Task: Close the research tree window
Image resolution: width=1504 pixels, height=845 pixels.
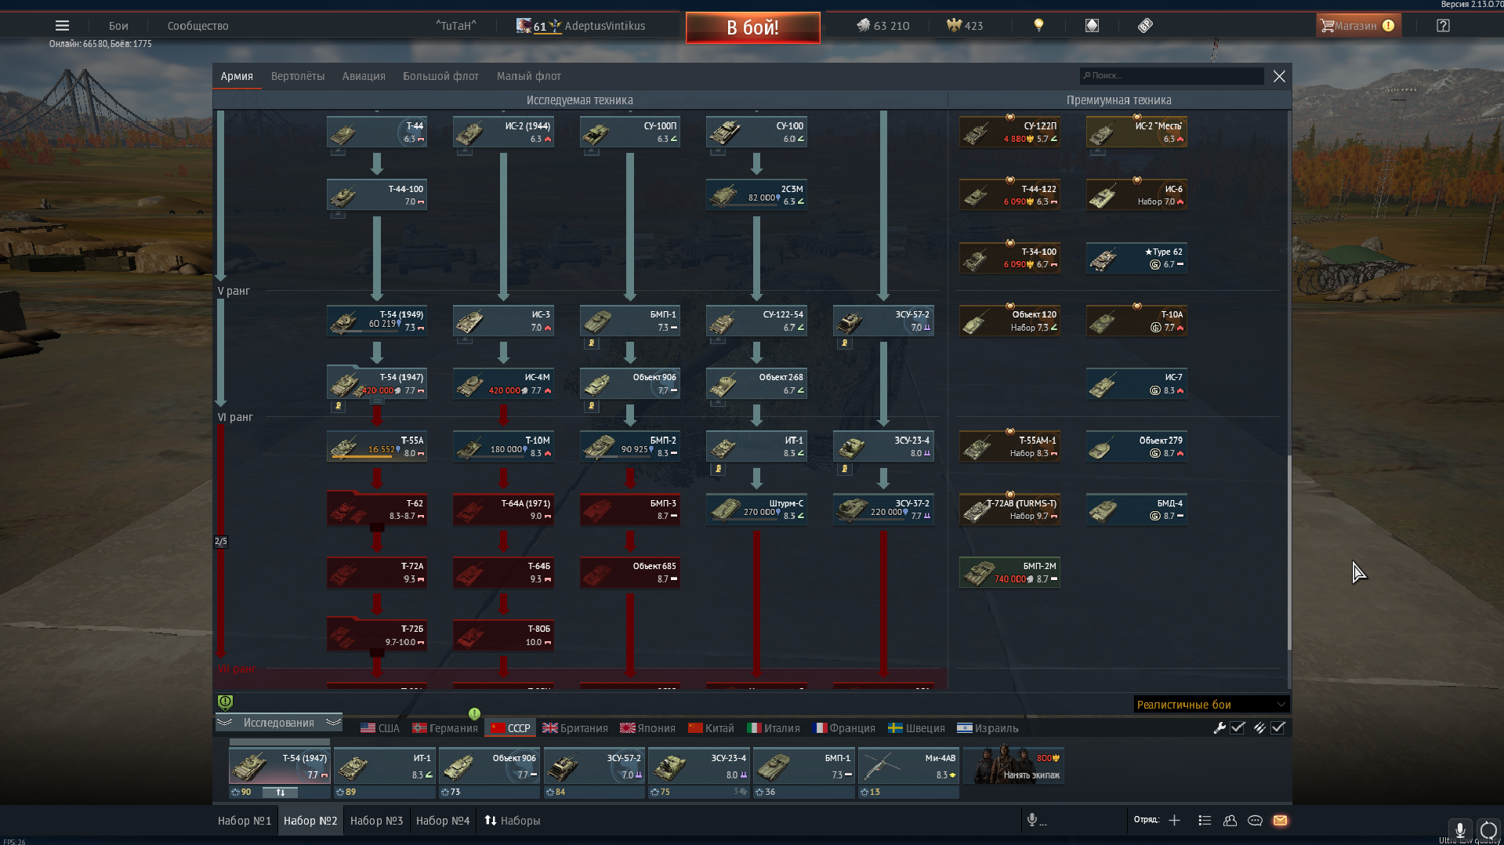Action: click(1279, 76)
